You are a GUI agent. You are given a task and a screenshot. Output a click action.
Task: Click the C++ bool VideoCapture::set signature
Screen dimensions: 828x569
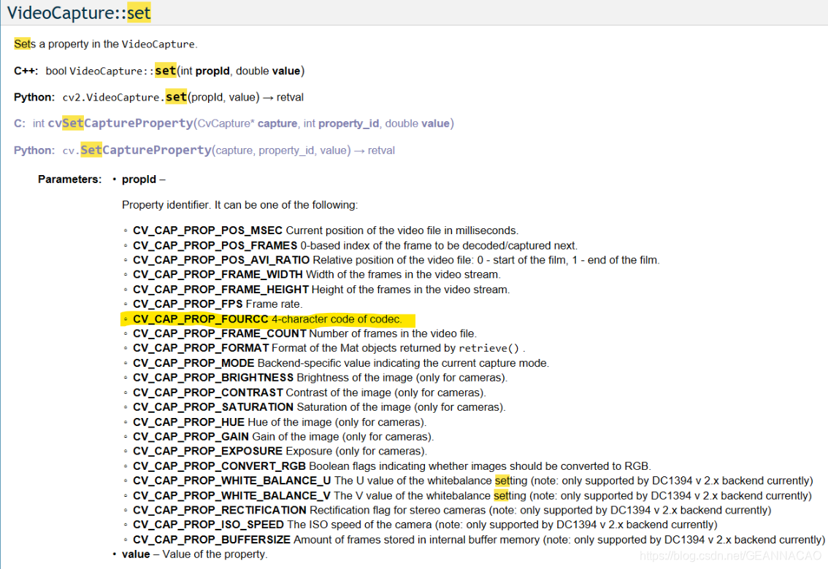tap(159, 71)
